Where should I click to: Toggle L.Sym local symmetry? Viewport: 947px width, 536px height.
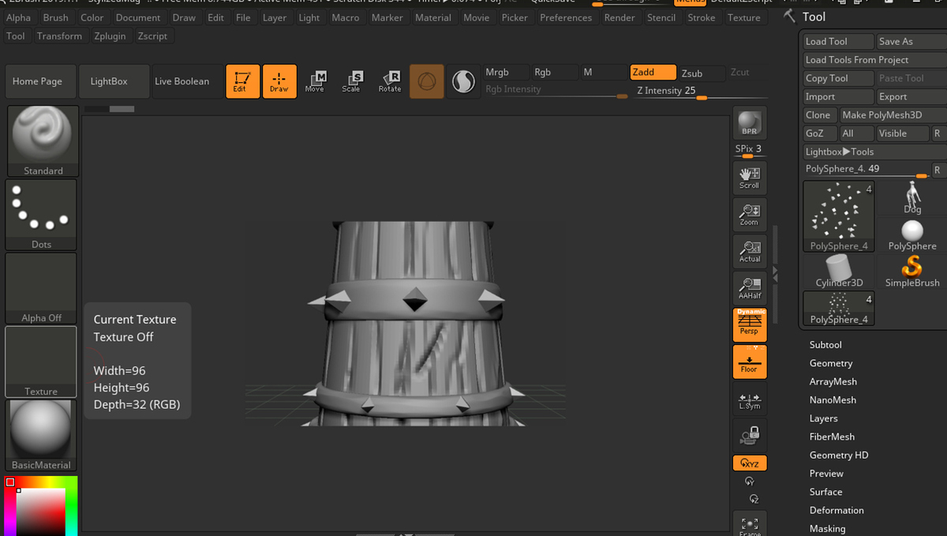pyautogui.click(x=749, y=400)
